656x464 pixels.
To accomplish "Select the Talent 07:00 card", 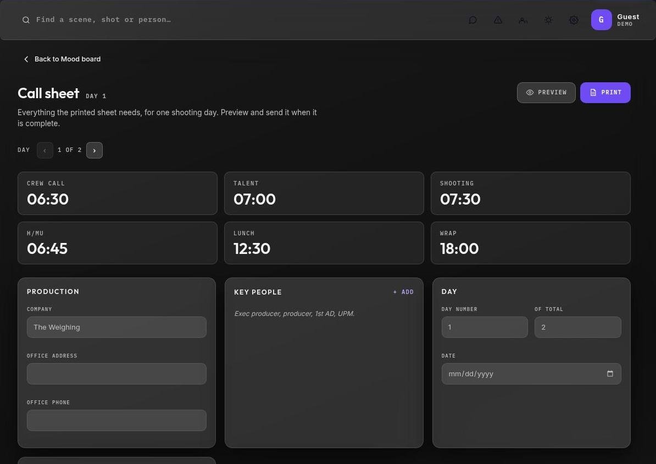I will click(324, 194).
